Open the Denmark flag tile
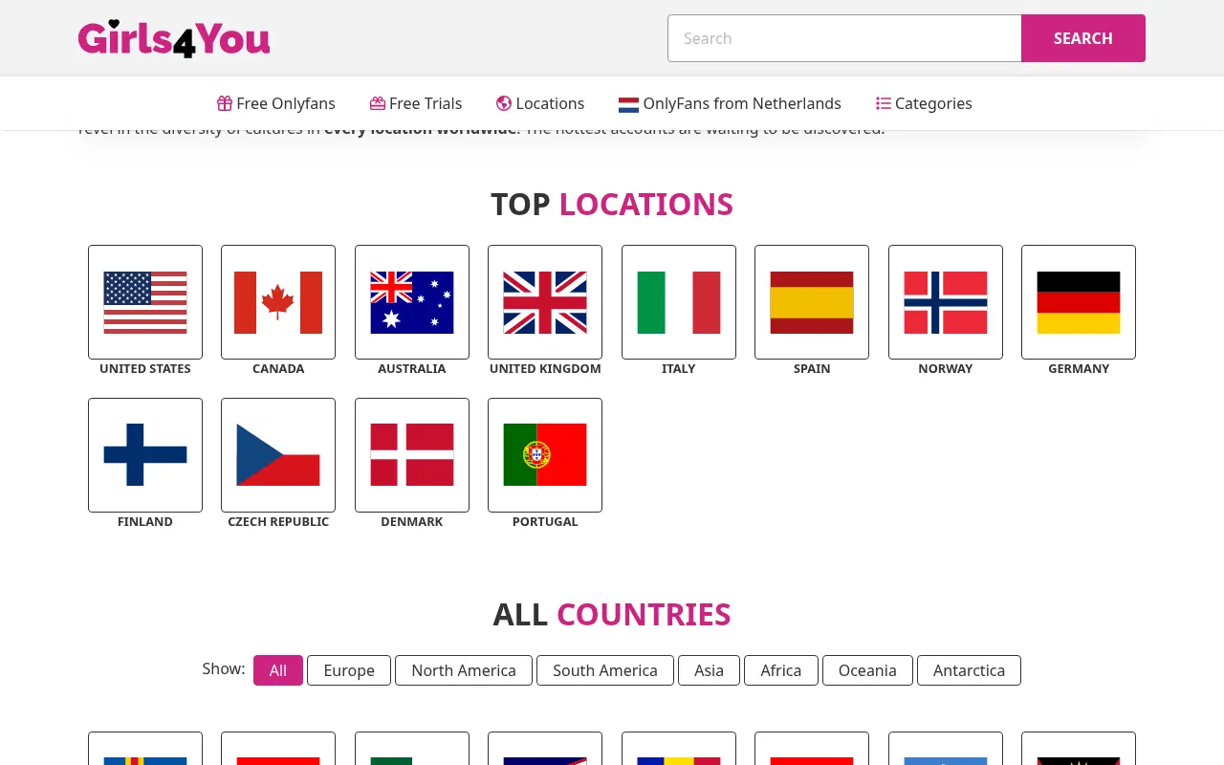 (x=412, y=455)
